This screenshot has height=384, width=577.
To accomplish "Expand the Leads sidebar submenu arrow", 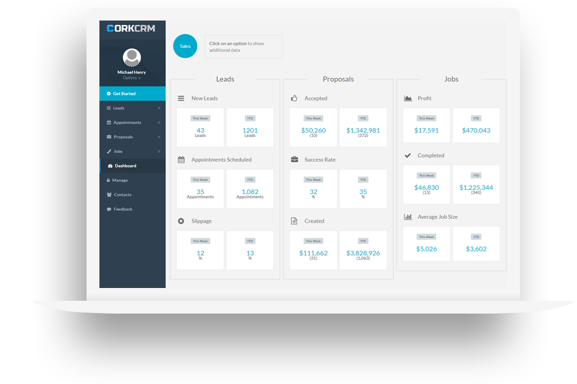I will 159,108.
